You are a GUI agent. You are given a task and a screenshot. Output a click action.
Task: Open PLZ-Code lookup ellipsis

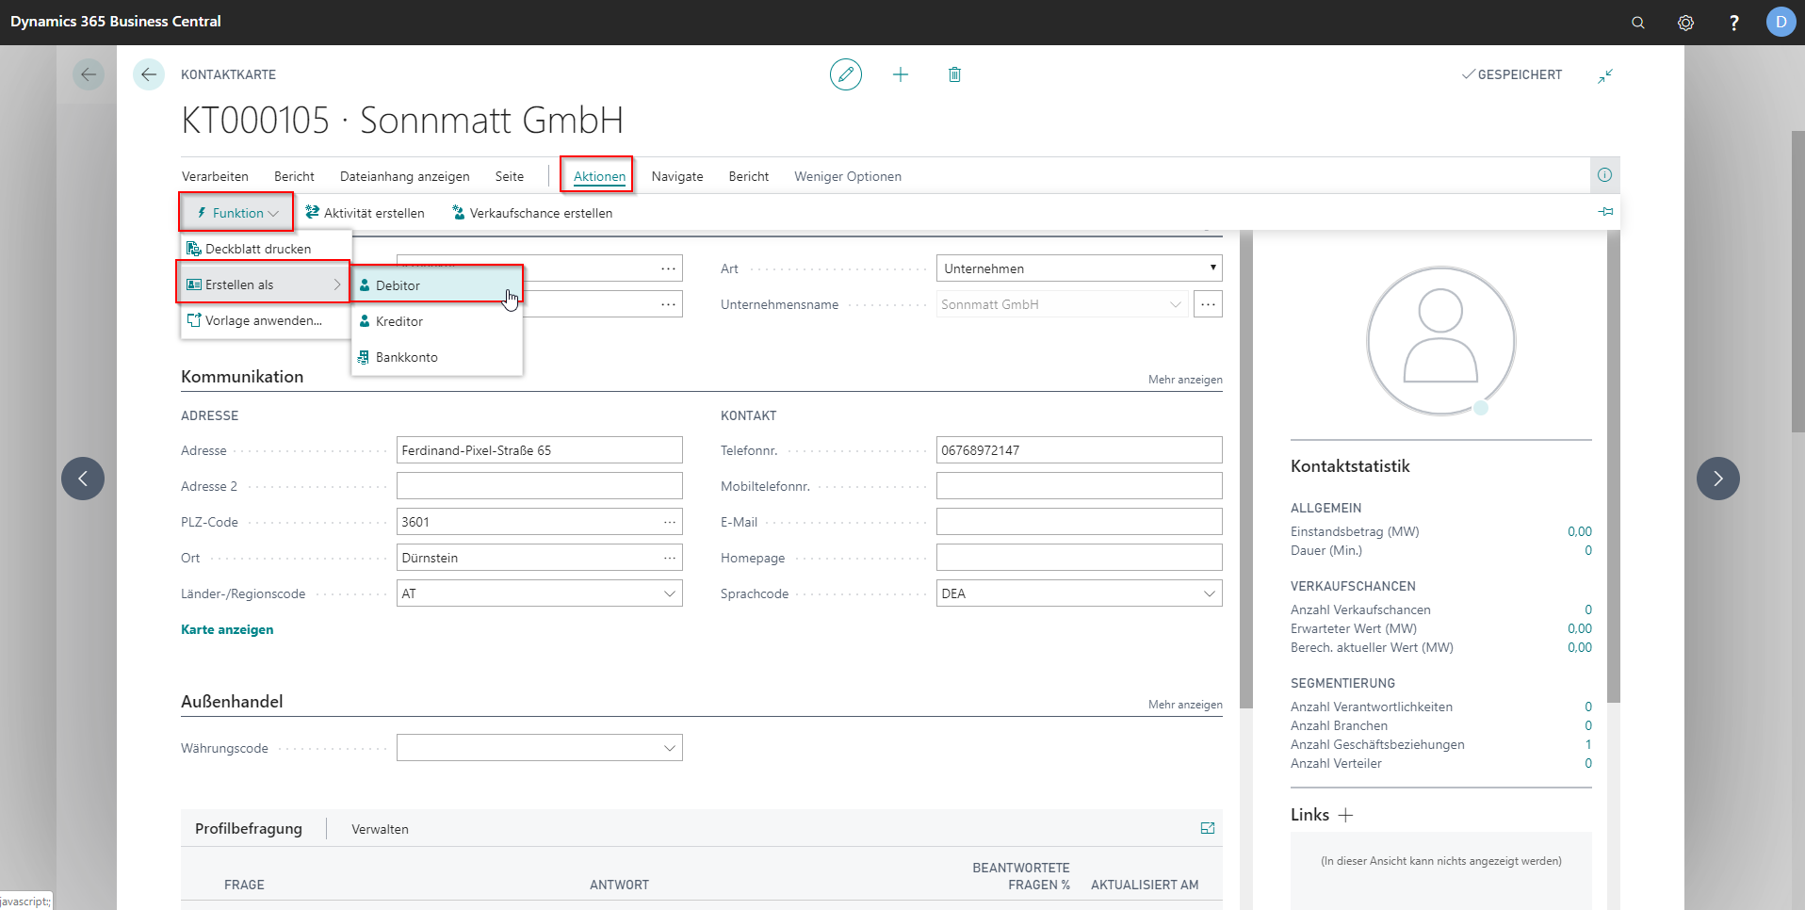pos(670,522)
